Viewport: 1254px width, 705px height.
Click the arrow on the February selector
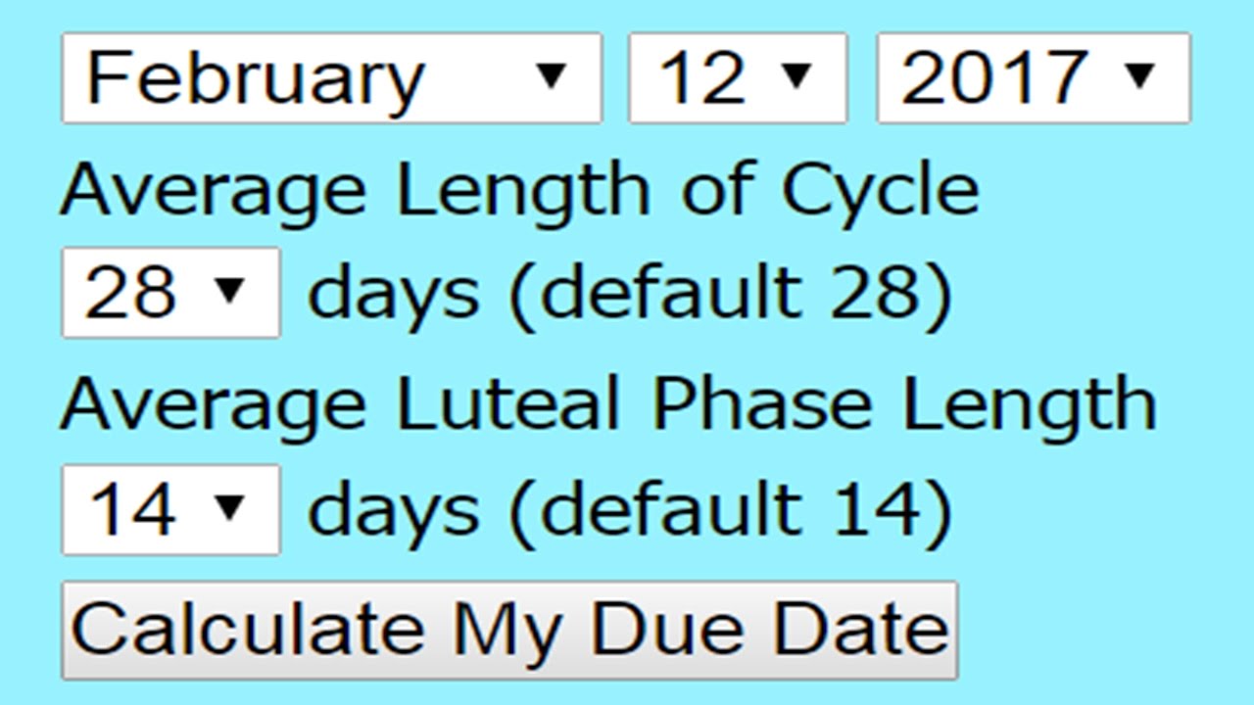pos(553,74)
